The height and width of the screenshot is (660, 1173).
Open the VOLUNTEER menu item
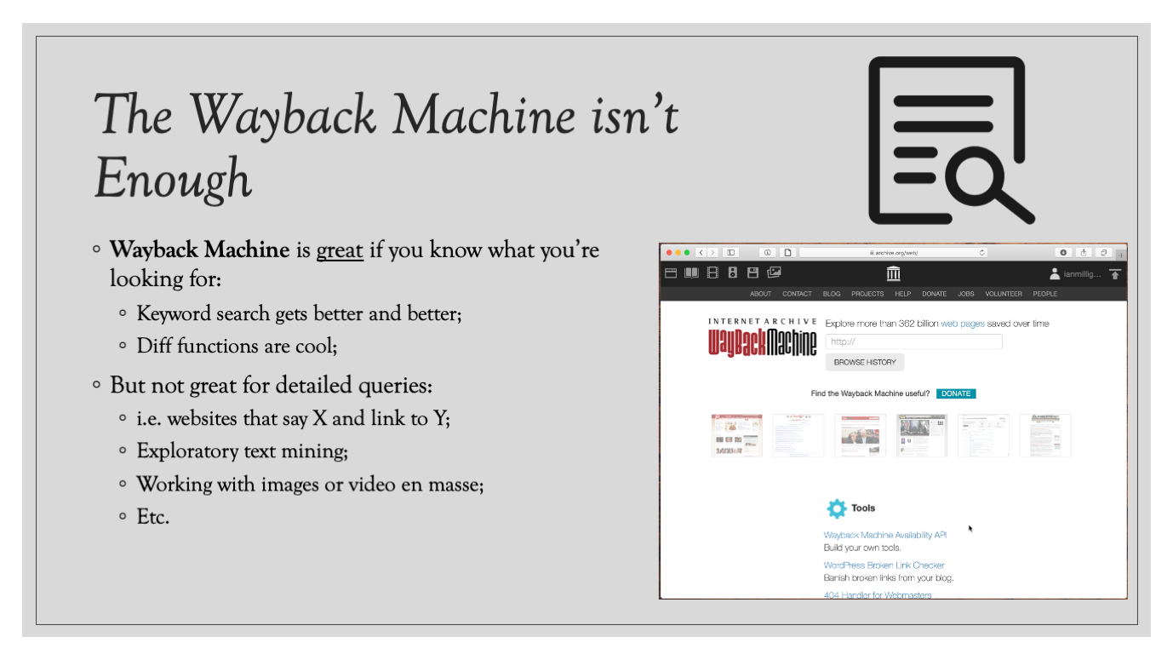pos(1004,294)
